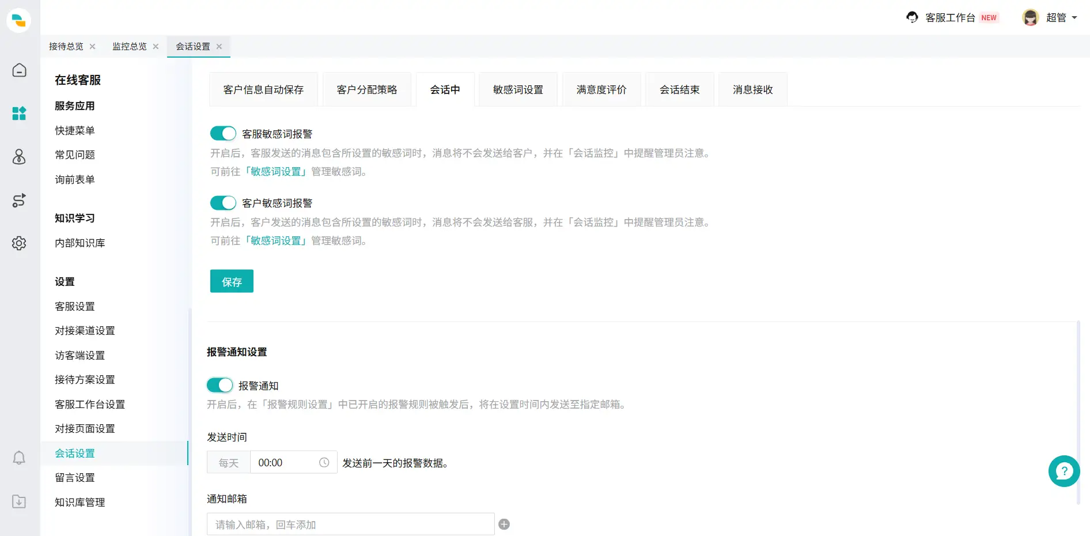Click the customer service headset icon
The width and height of the screenshot is (1090, 536).
click(912, 17)
